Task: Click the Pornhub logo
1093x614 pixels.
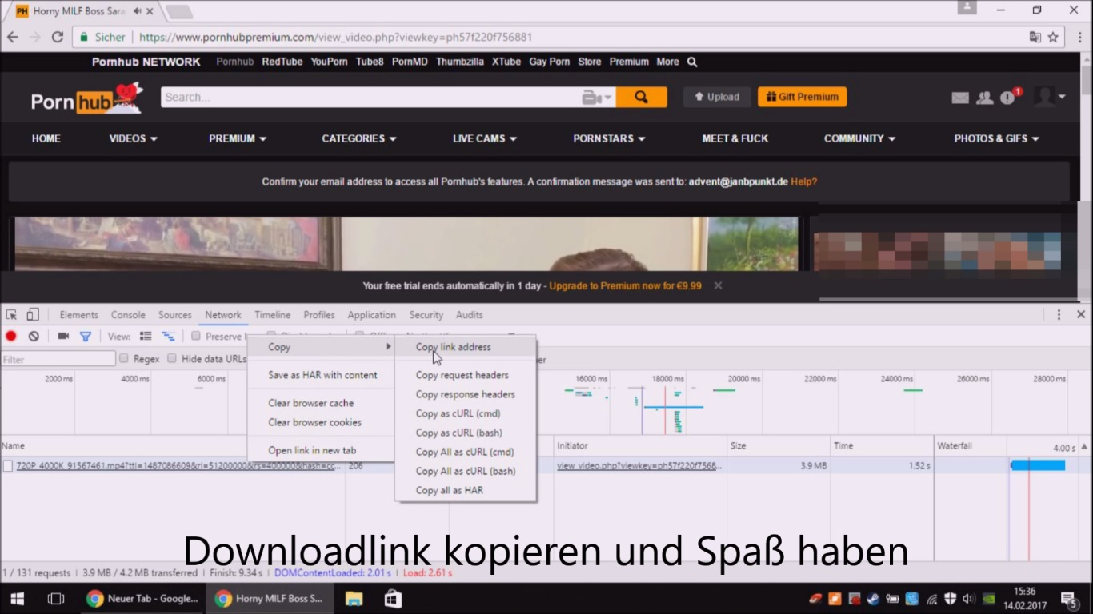Action: [86, 99]
